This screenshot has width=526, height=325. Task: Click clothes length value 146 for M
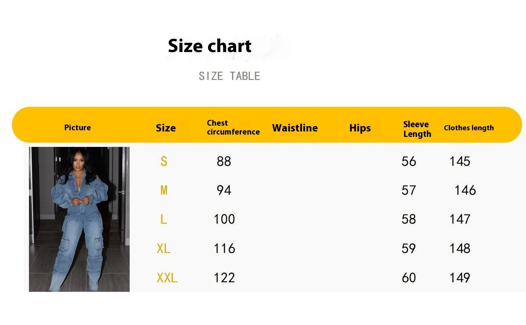click(465, 190)
